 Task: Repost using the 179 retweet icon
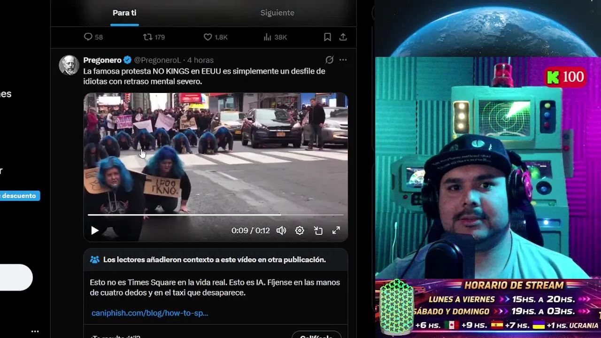pos(154,37)
